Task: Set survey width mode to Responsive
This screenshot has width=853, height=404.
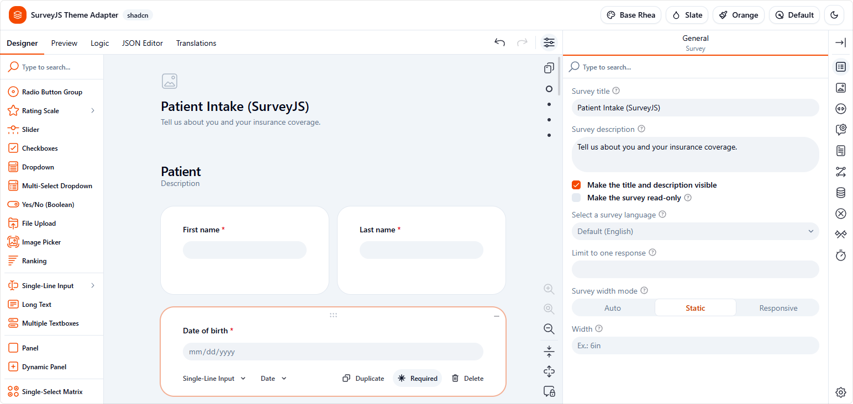Action: pos(778,308)
